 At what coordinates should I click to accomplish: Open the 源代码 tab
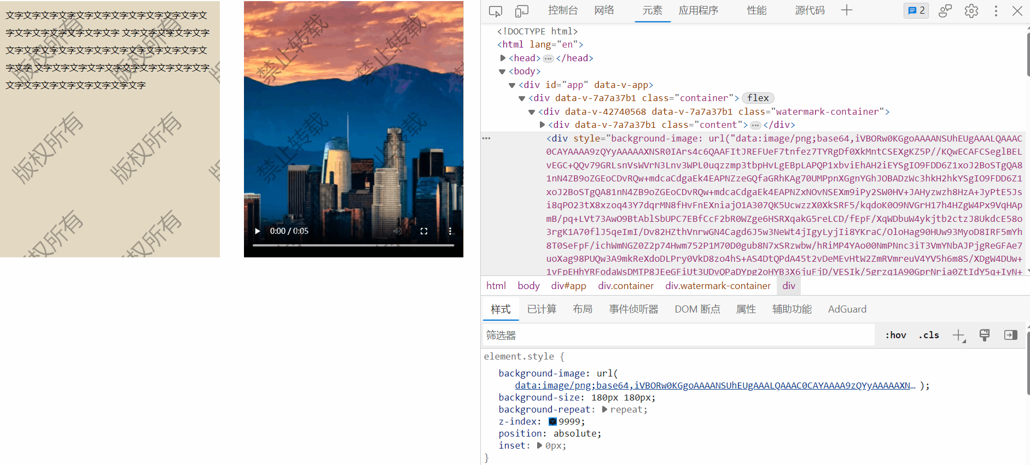pos(810,10)
